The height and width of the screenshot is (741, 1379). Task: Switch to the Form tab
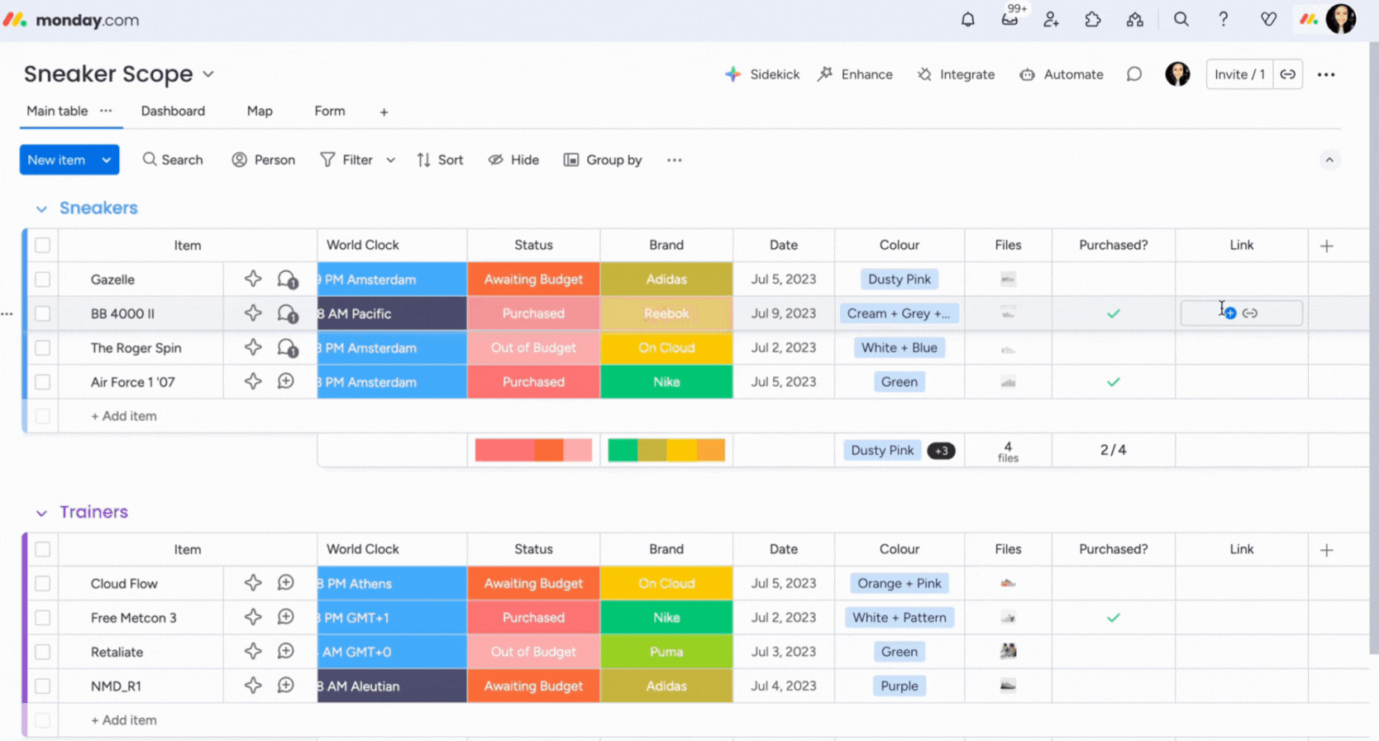coord(330,111)
